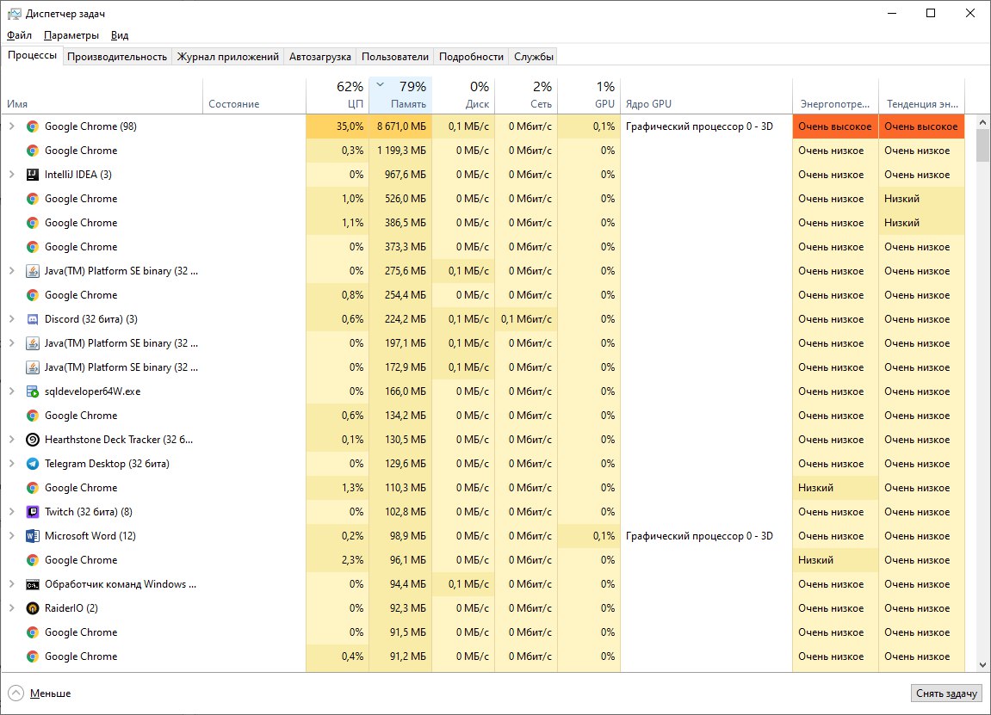The height and width of the screenshot is (715, 991).
Task: Click the Google Chrome (98) icon
Action: [32, 126]
